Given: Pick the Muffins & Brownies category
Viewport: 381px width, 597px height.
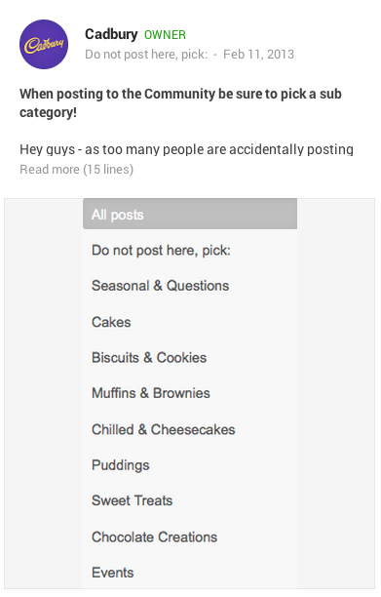Looking at the screenshot, I should 190,393.
